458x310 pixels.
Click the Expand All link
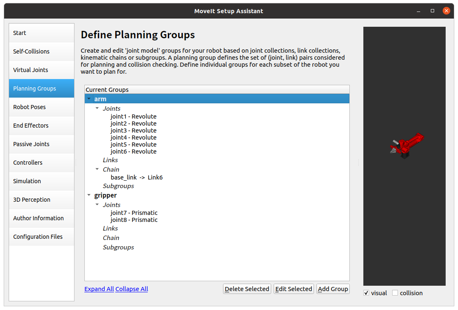99,289
